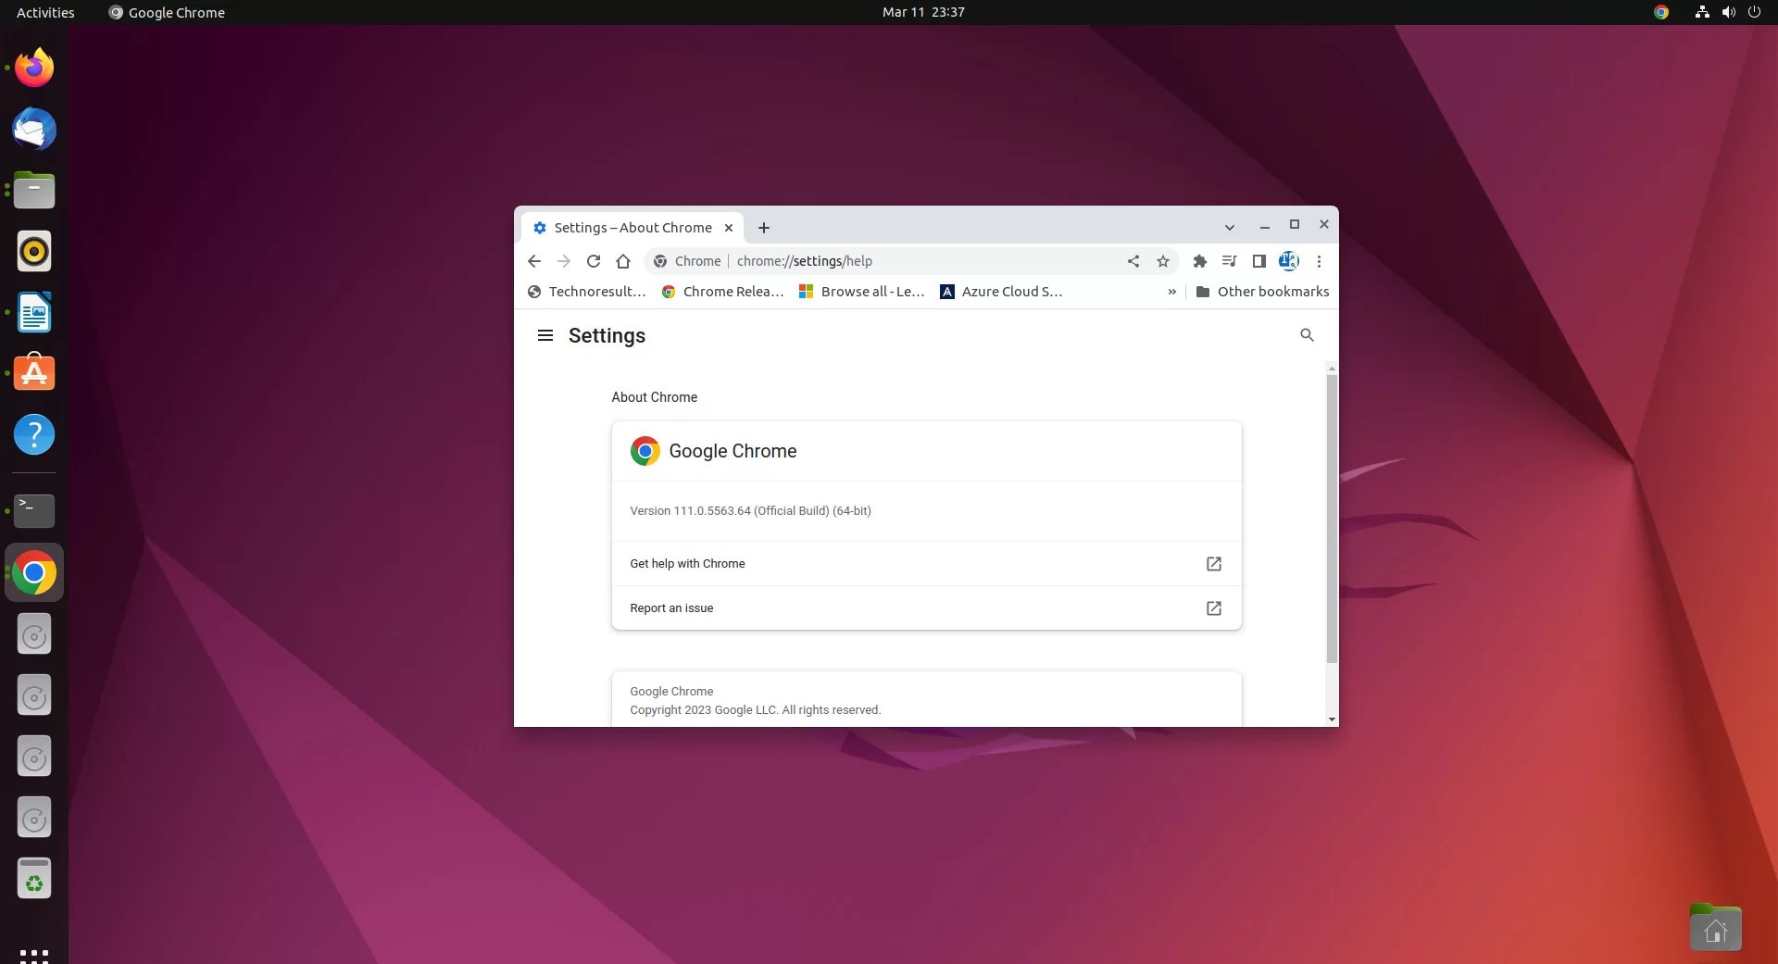The image size is (1778, 964).
Task: Open the tab search dropdown arrow
Action: click(1230, 227)
